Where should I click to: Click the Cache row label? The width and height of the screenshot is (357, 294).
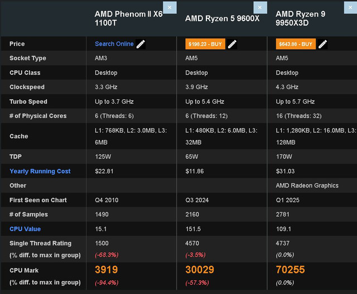[x=19, y=136]
